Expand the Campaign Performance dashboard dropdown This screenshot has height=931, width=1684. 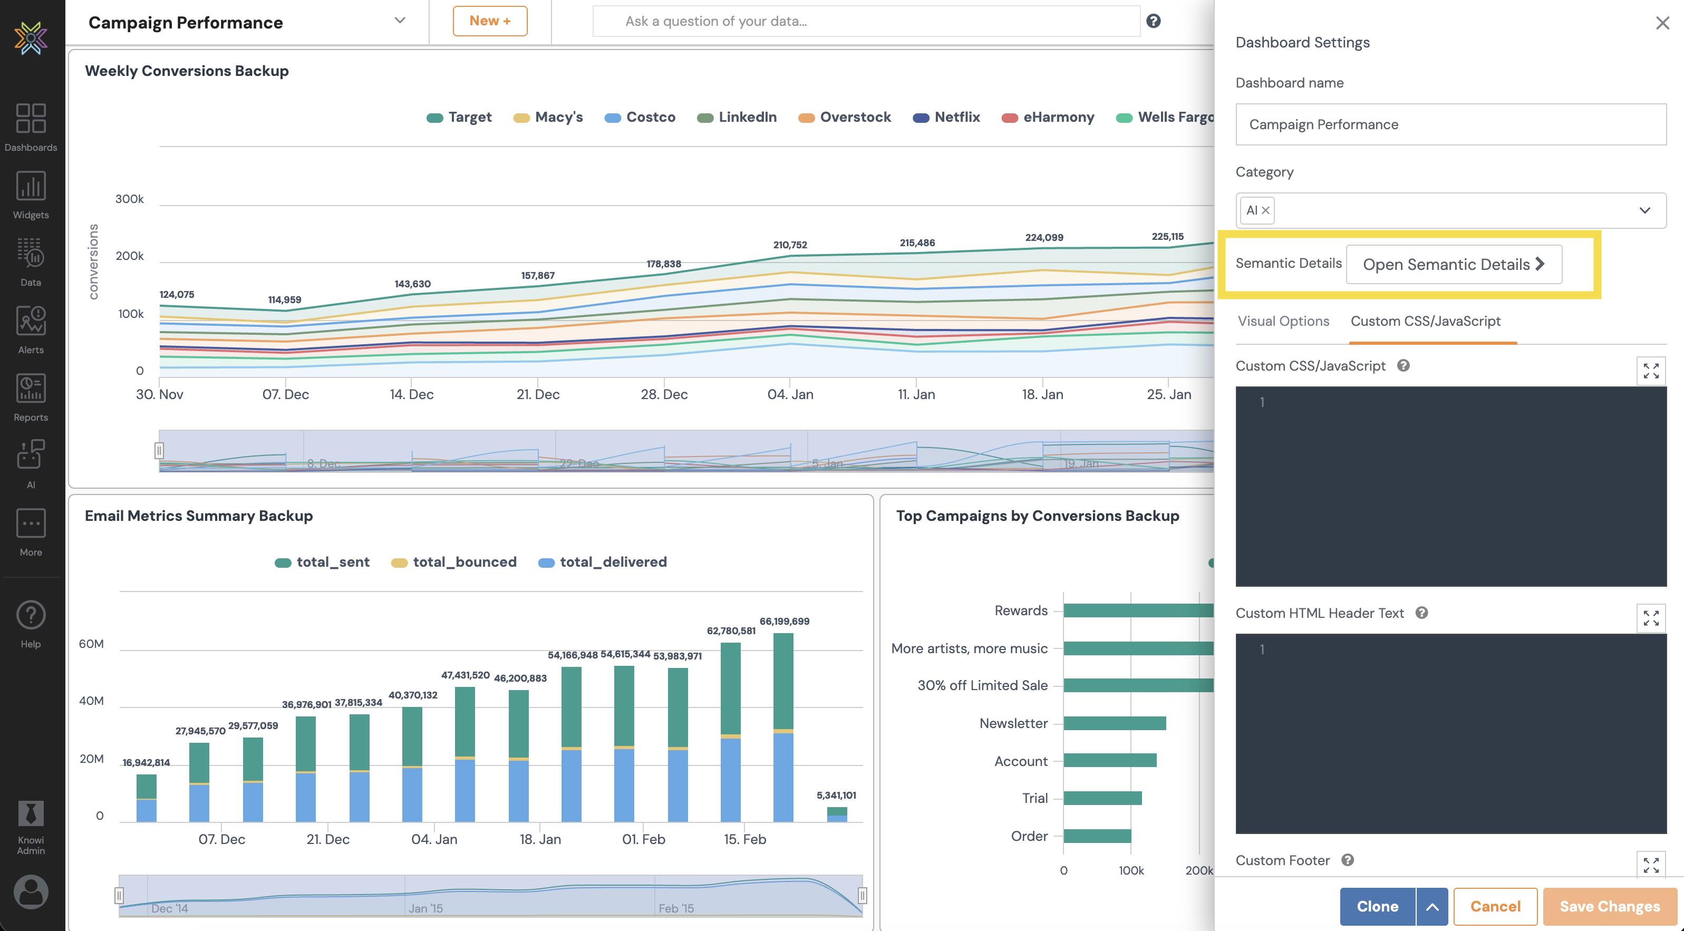pos(400,20)
